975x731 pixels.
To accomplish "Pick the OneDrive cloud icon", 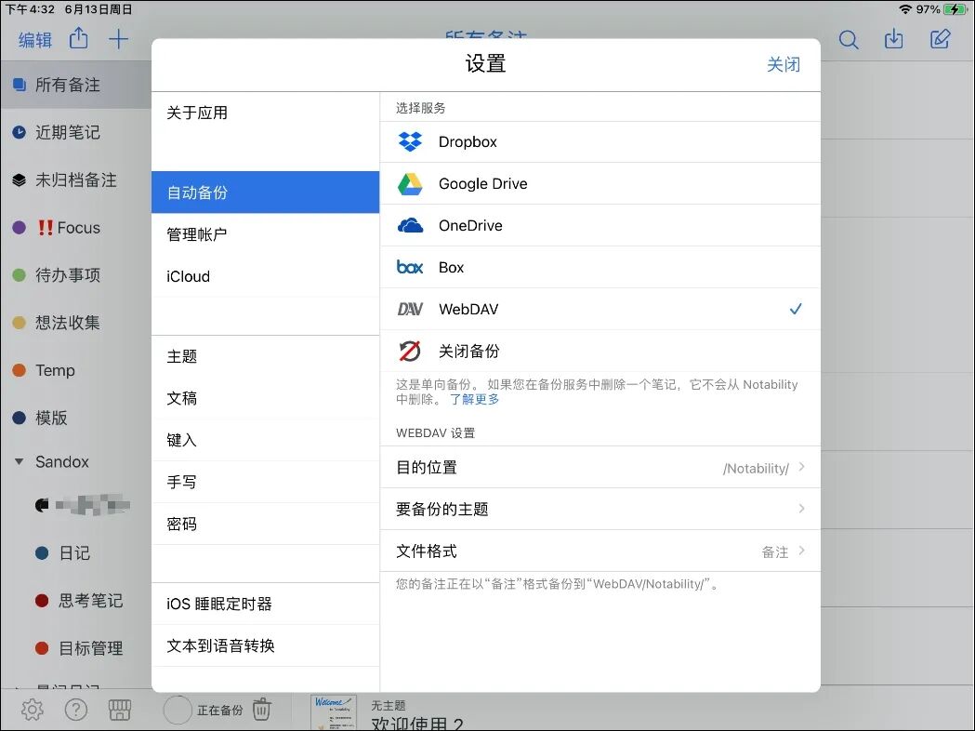I will coord(410,225).
